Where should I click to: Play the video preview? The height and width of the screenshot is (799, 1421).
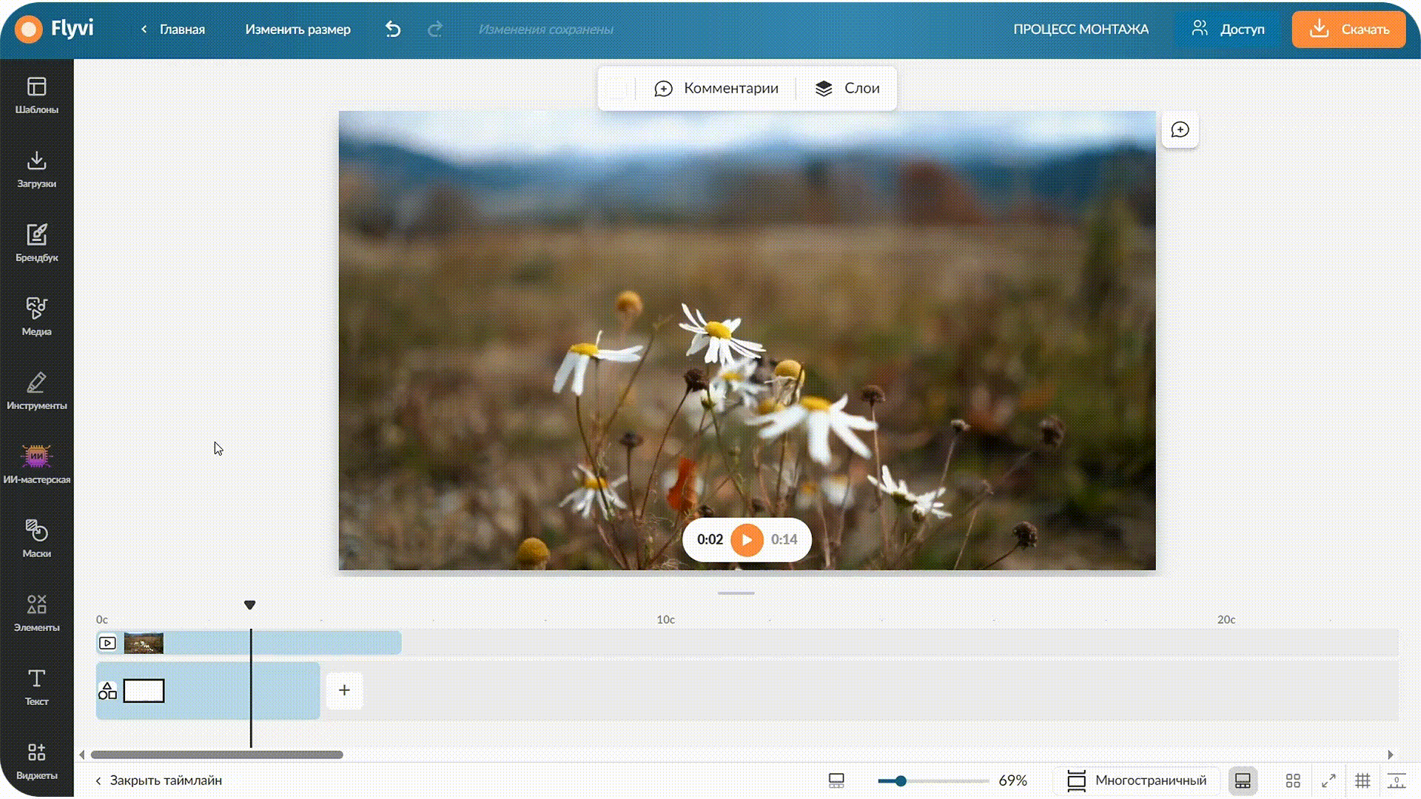pos(747,539)
